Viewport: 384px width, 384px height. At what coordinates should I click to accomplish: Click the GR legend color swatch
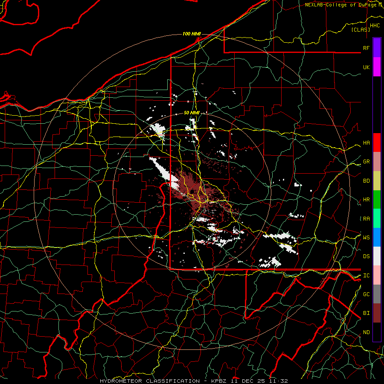[x=377, y=162]
